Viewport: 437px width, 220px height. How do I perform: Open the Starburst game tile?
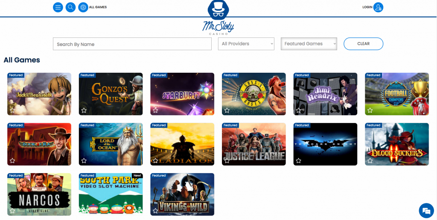182,94
